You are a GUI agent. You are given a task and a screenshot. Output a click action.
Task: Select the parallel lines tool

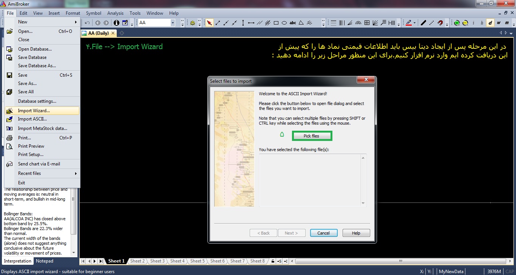pos(260,23)
